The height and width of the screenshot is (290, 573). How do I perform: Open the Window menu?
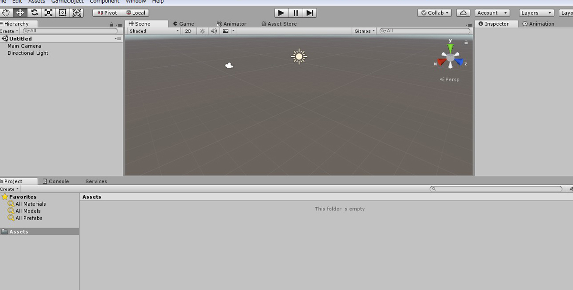[x=136, y=1]
